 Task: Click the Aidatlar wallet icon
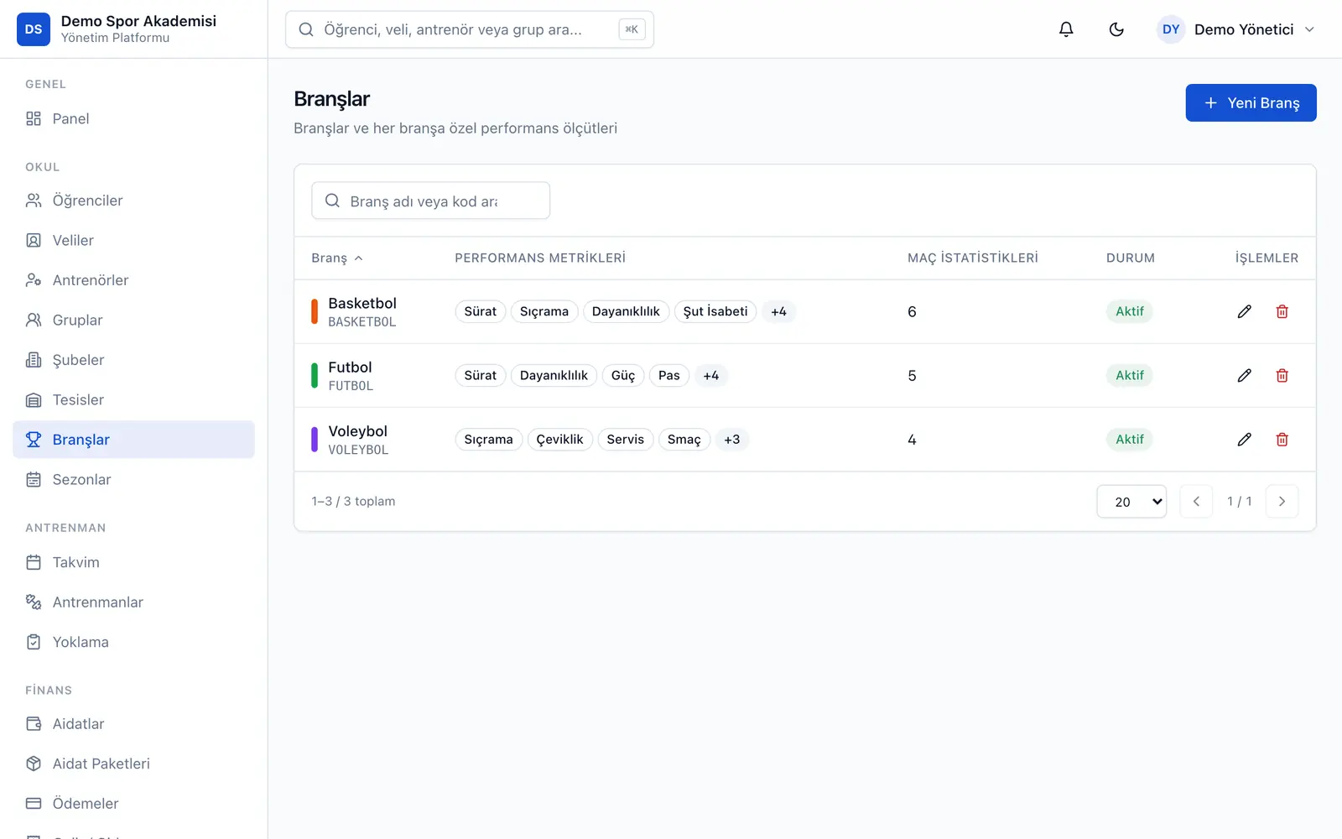(x=34, y=724)
